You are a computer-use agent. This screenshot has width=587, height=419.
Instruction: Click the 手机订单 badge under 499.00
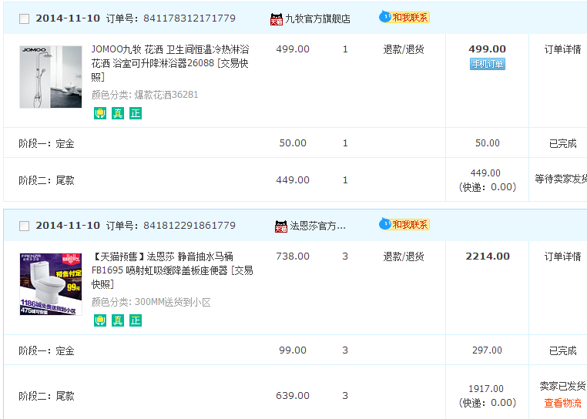(487, 64)
